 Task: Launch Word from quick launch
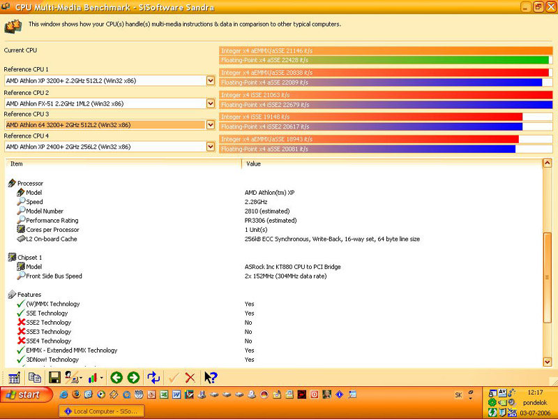176,395
